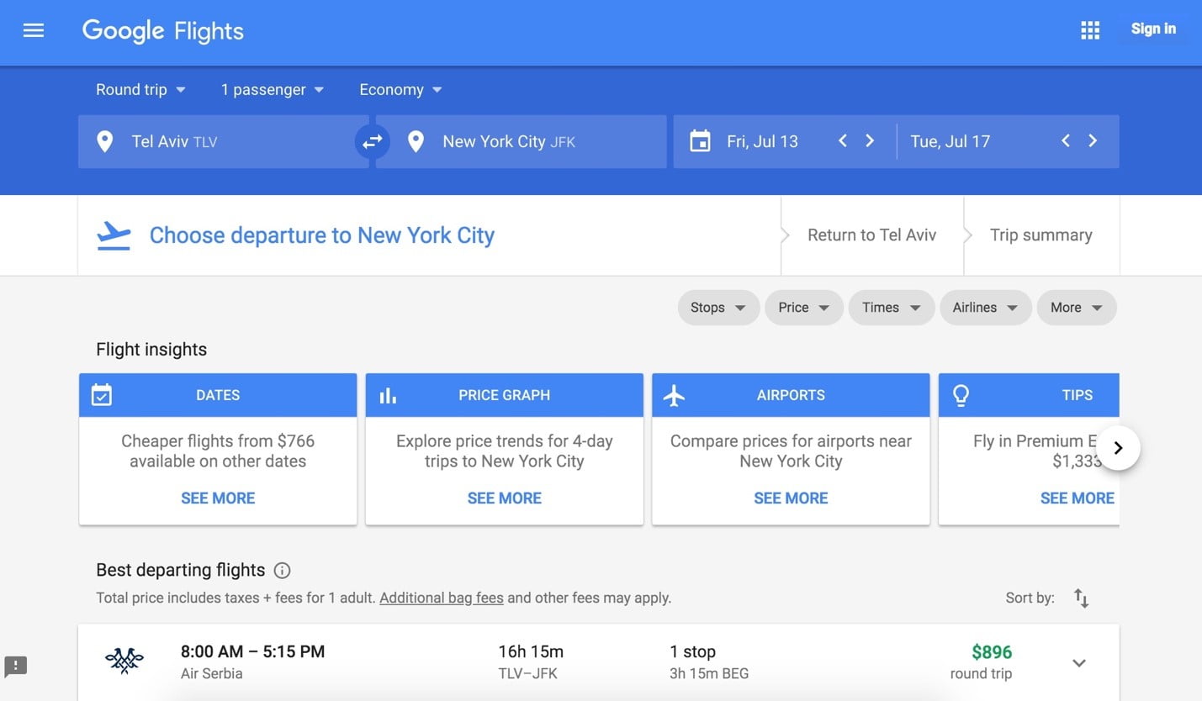Click the Price Graph bar chart icon

click(x=388, y=395)
